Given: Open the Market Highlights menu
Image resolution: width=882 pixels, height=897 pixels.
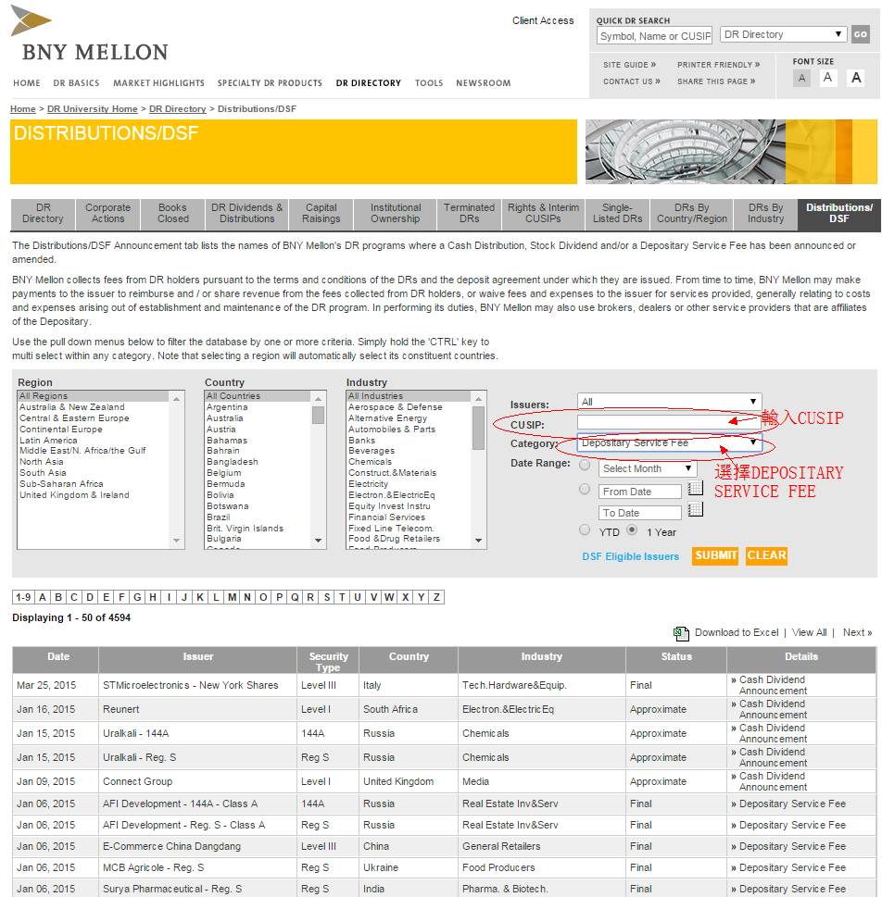Looking at the screenshot, I should (158, 83).
